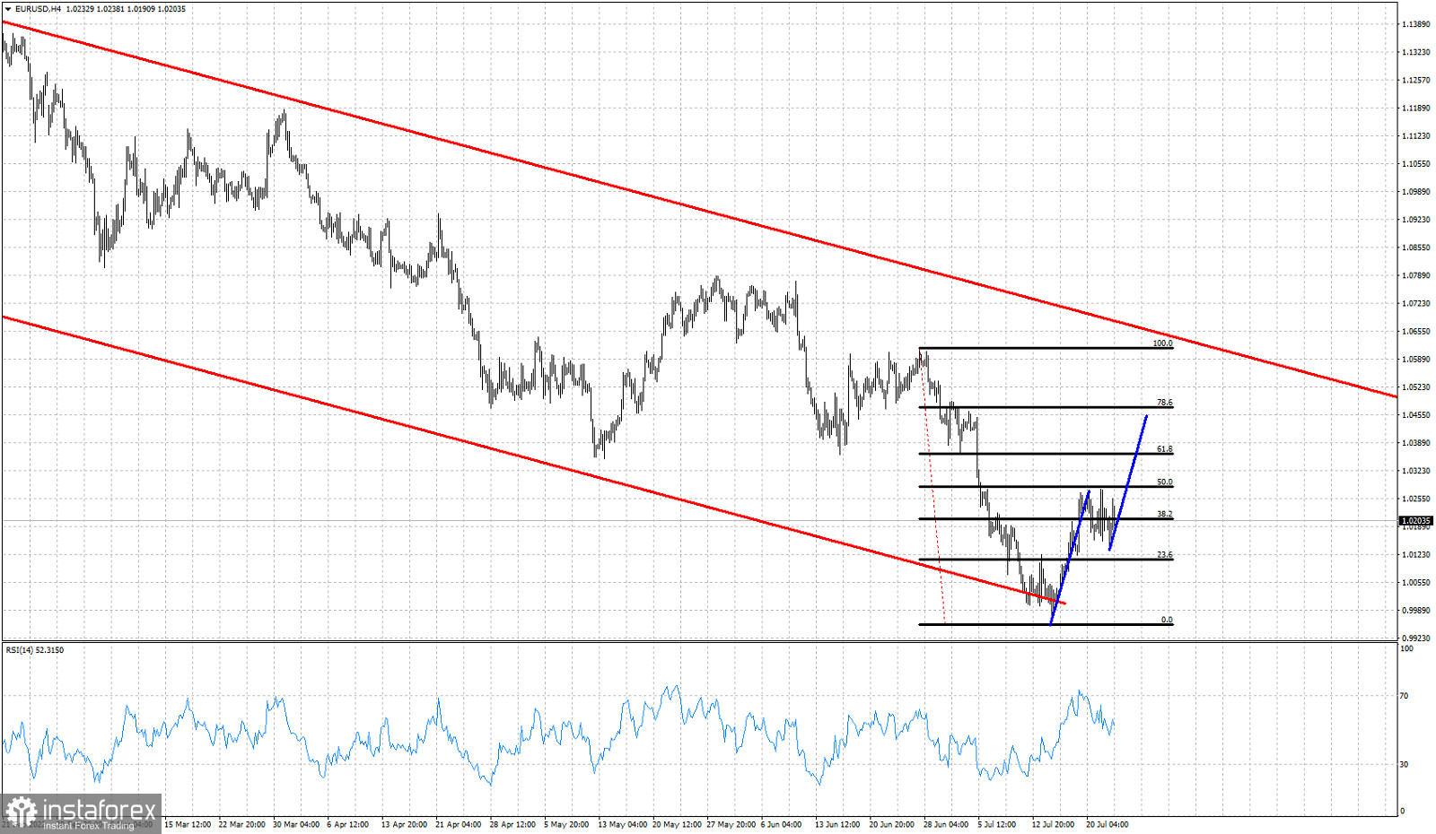Click the 22 Mar 20:00 time label
Screen dimensions: 1436x834
[241, 824]
